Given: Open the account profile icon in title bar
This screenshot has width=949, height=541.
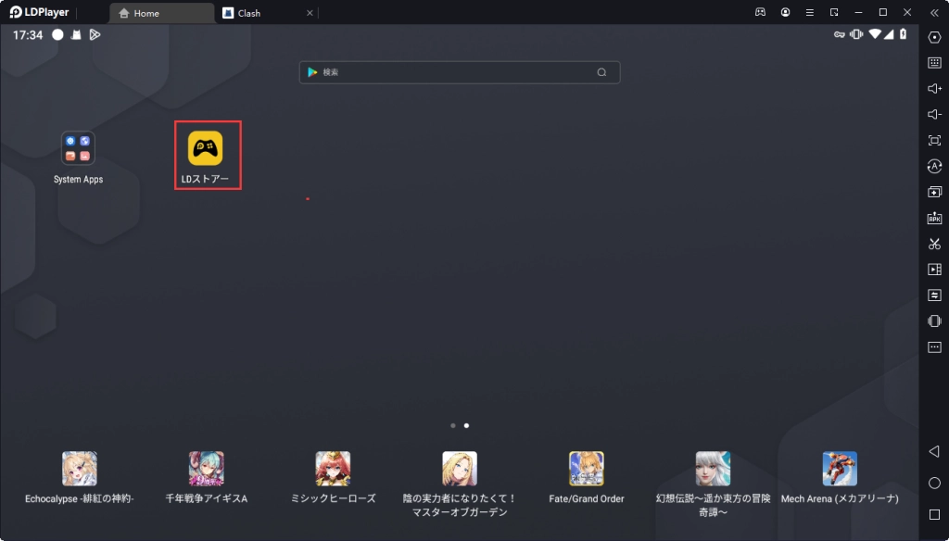Looking at the screenshot, I should 785,12.
